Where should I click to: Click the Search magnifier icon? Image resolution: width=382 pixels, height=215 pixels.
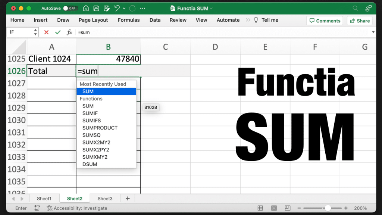[x=356, y=8]
